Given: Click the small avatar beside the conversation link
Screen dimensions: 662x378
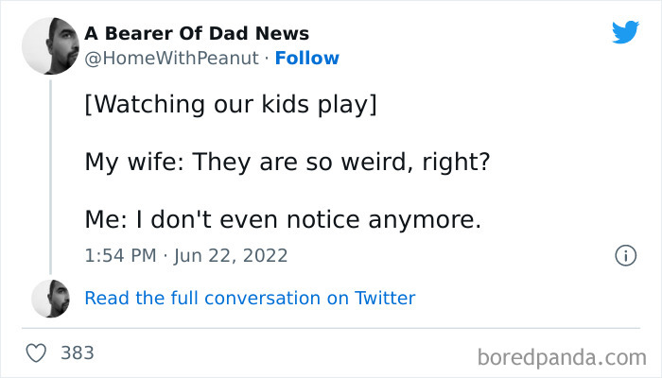Looking at the screenshot, I should pos(50,299).
